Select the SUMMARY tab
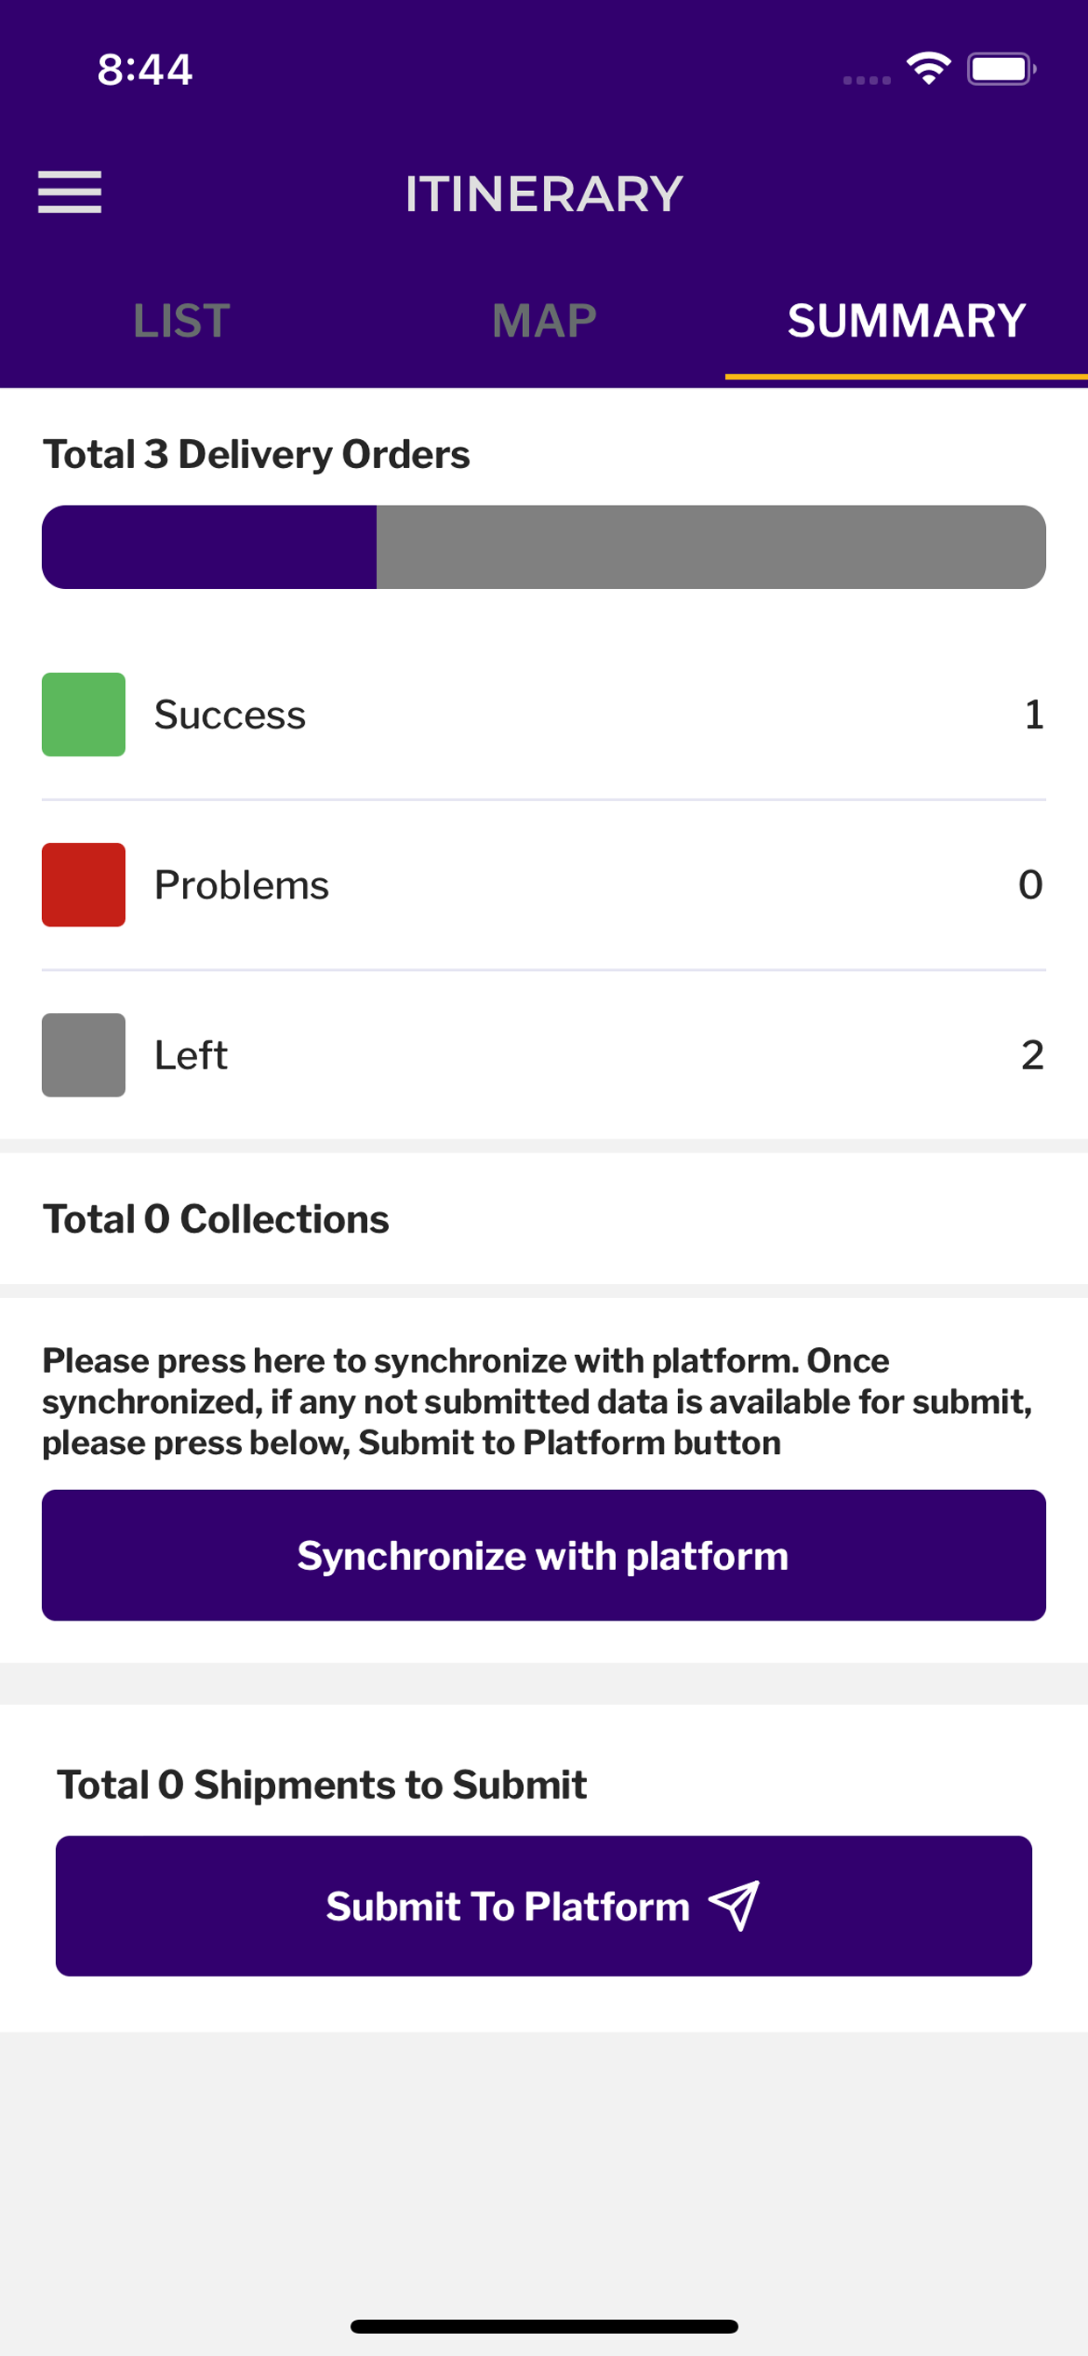The width and height of the screenshot is (1088, 2356). (906, 321)
